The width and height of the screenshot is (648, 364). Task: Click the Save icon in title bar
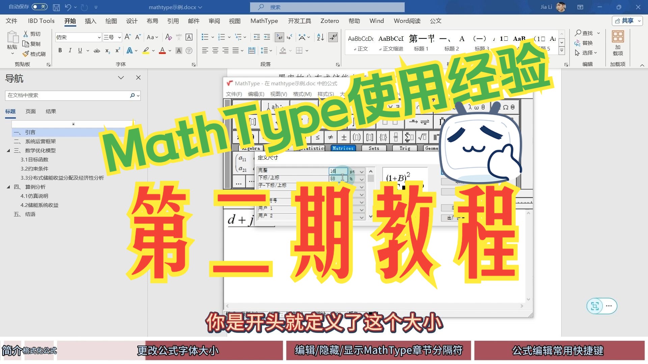(56, 7)
